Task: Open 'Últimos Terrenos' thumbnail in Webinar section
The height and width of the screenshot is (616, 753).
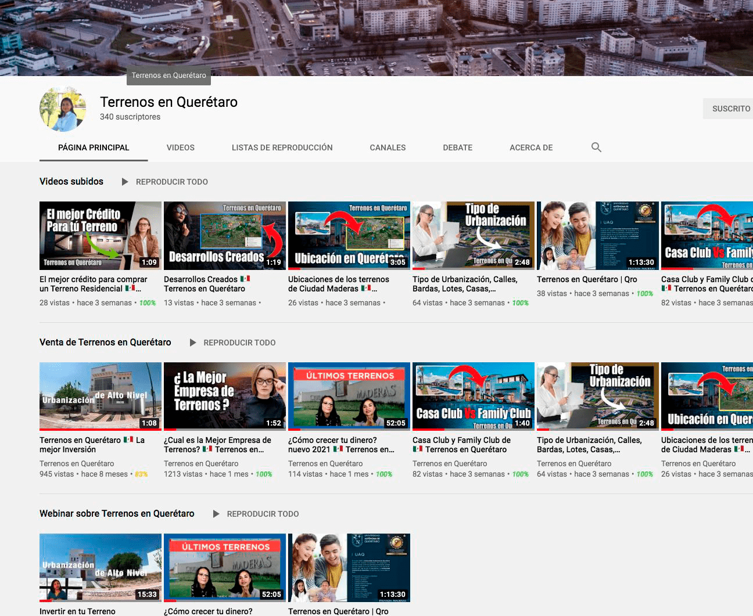Action: (225, 568)
